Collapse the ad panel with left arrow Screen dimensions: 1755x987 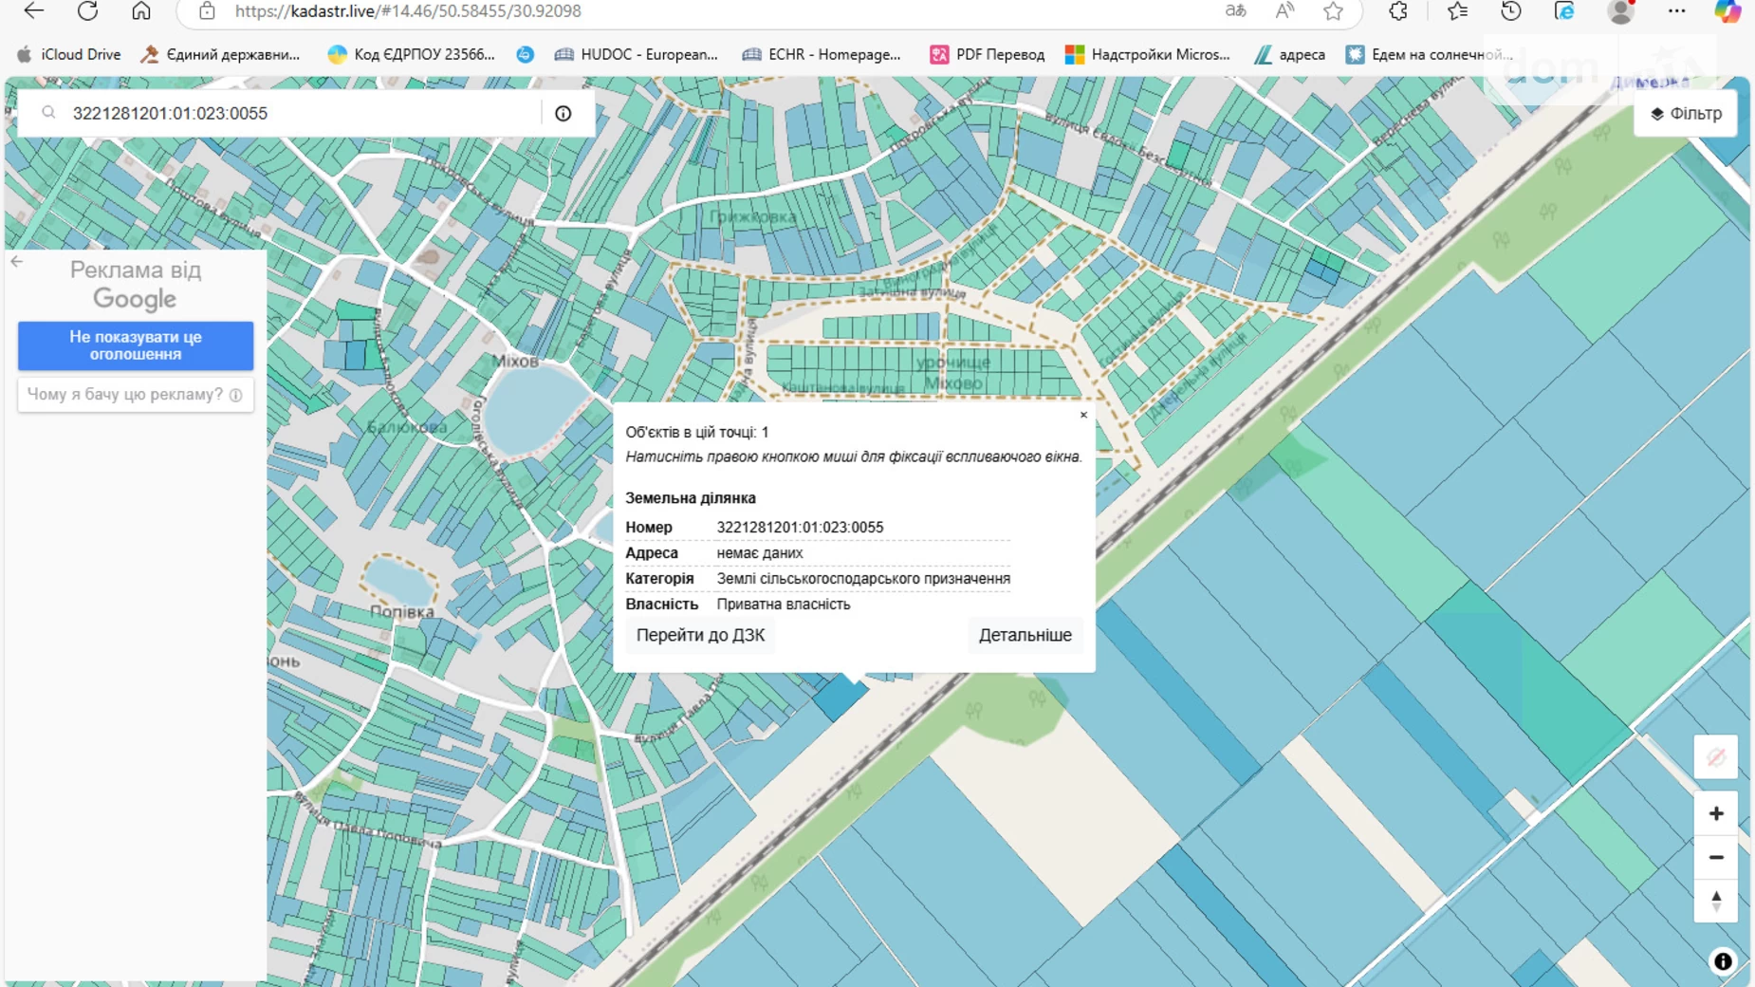(17, 261)
